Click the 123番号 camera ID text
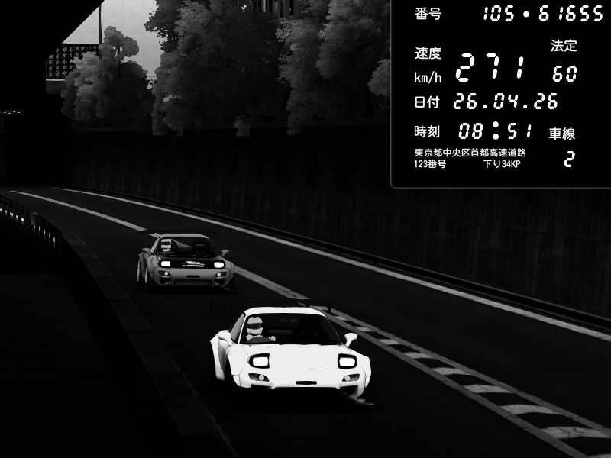This screenshot has width=611, height=458. [430, 164]
